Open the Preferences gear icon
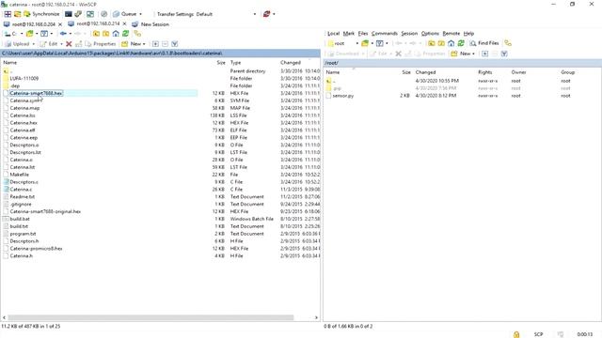This screenshot has height=338, width=602. (104, 14)
